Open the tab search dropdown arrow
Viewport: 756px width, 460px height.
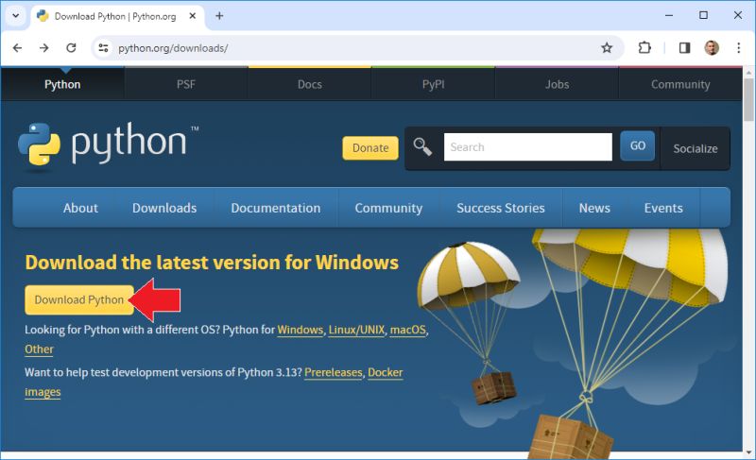pos(15,16)
